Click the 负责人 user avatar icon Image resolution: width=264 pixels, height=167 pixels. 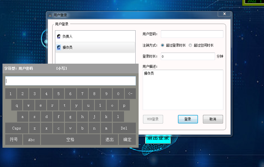[x=59, y=36]
